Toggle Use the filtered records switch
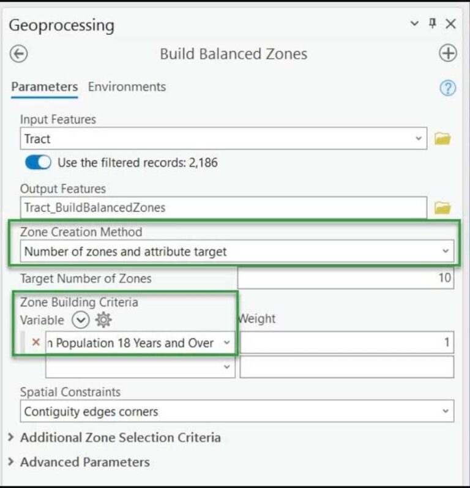The height and width of the screenshot is (488, 470). (x=38, y=163)
